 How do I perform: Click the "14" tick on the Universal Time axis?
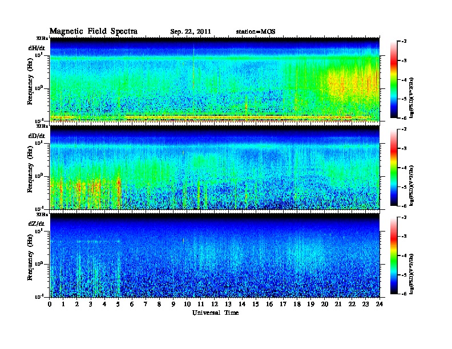coord(242,304)
